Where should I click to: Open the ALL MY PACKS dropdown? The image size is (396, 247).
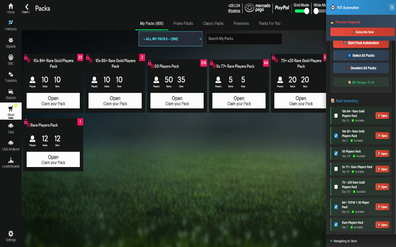(x=170, y=39)
